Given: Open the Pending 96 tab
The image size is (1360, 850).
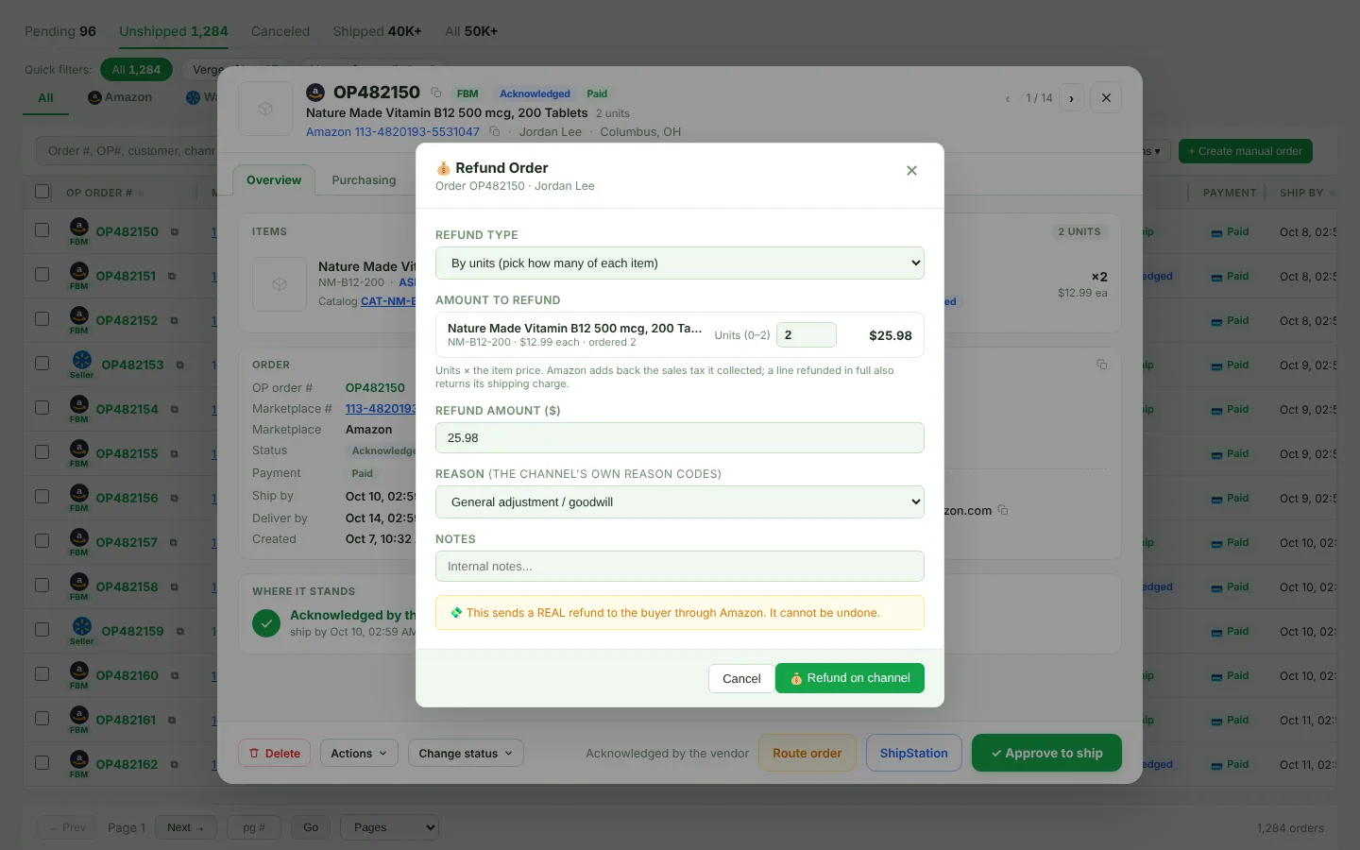Looking at the screenshot, I should (x=60, y=31).
